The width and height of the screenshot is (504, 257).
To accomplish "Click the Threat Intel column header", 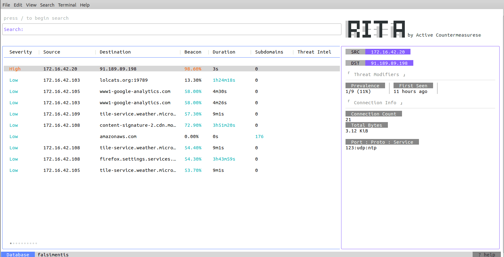I will click(x=314, y=52).
